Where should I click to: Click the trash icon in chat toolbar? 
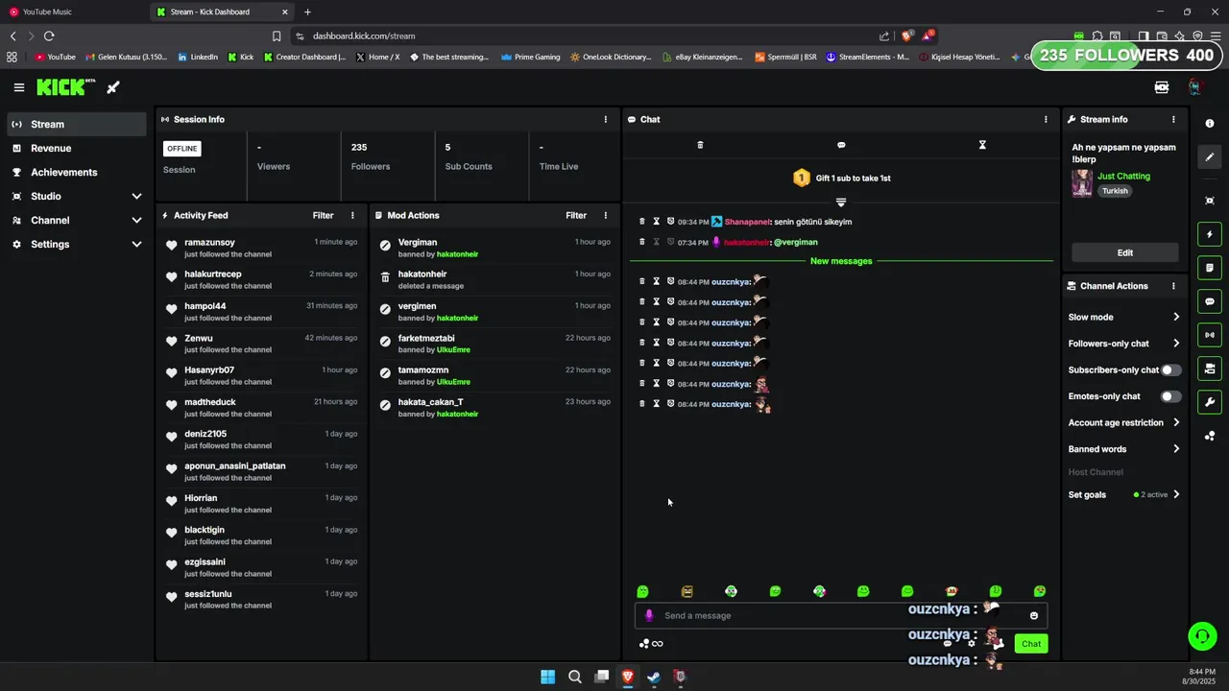click(700, 145)
